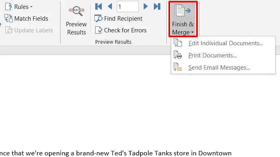
Task: Open the Rules dropdown
Action: 19,7
